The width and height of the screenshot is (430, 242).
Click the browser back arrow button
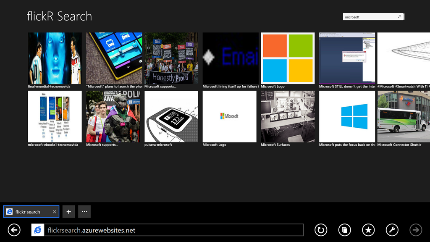pos(14,230)
